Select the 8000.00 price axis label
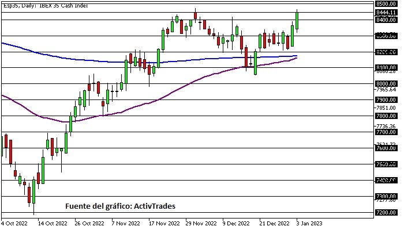Screen dimensions: 404x230 [384, 83]
